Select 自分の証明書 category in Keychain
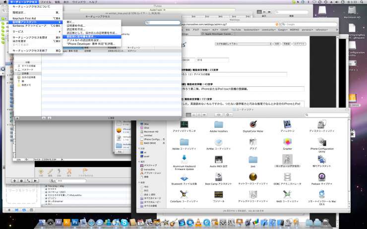 [x=28, y=77]
